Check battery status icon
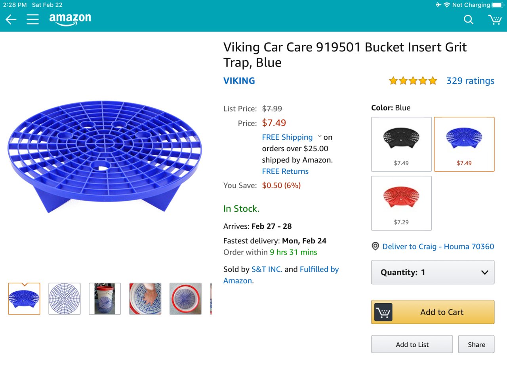Image resolution: width=507 pixels, height=380 pixels. [497, 5]
